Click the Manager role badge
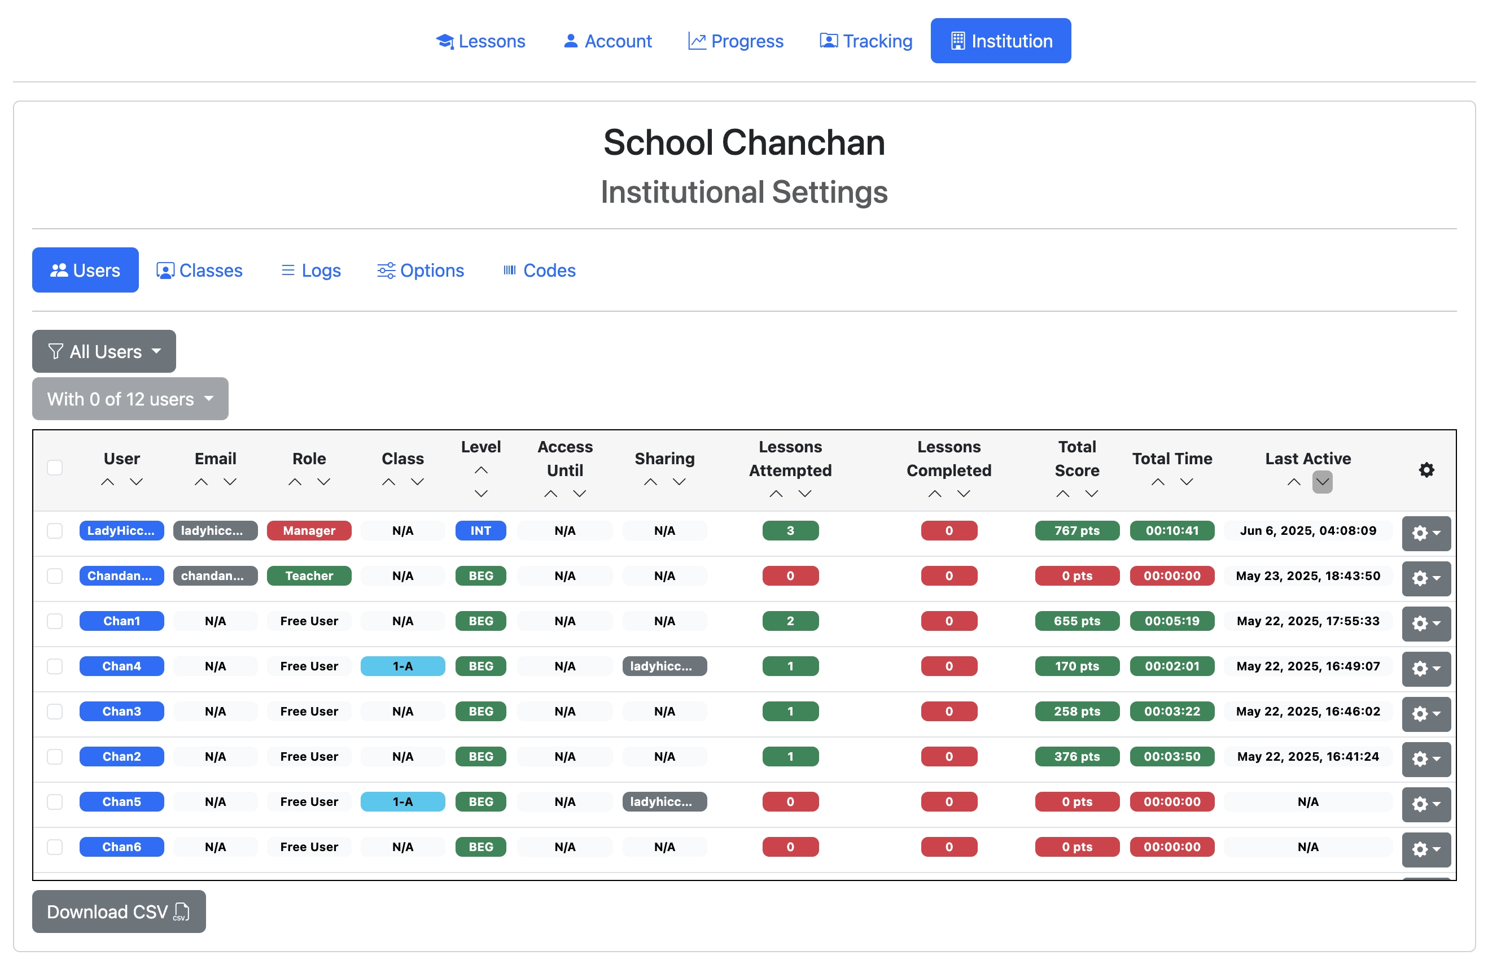The image size is (1488, 968). [x=309, y=531]
